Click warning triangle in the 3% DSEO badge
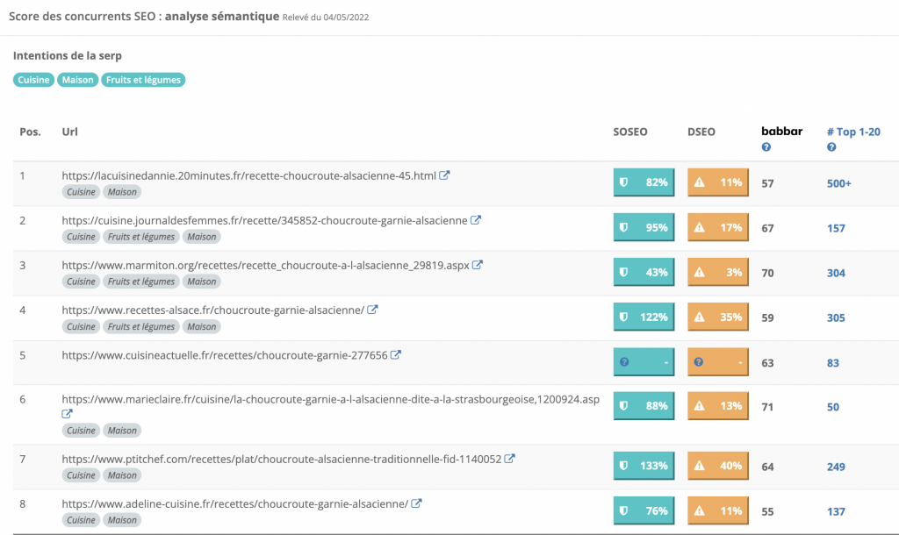 click(700, 272)
